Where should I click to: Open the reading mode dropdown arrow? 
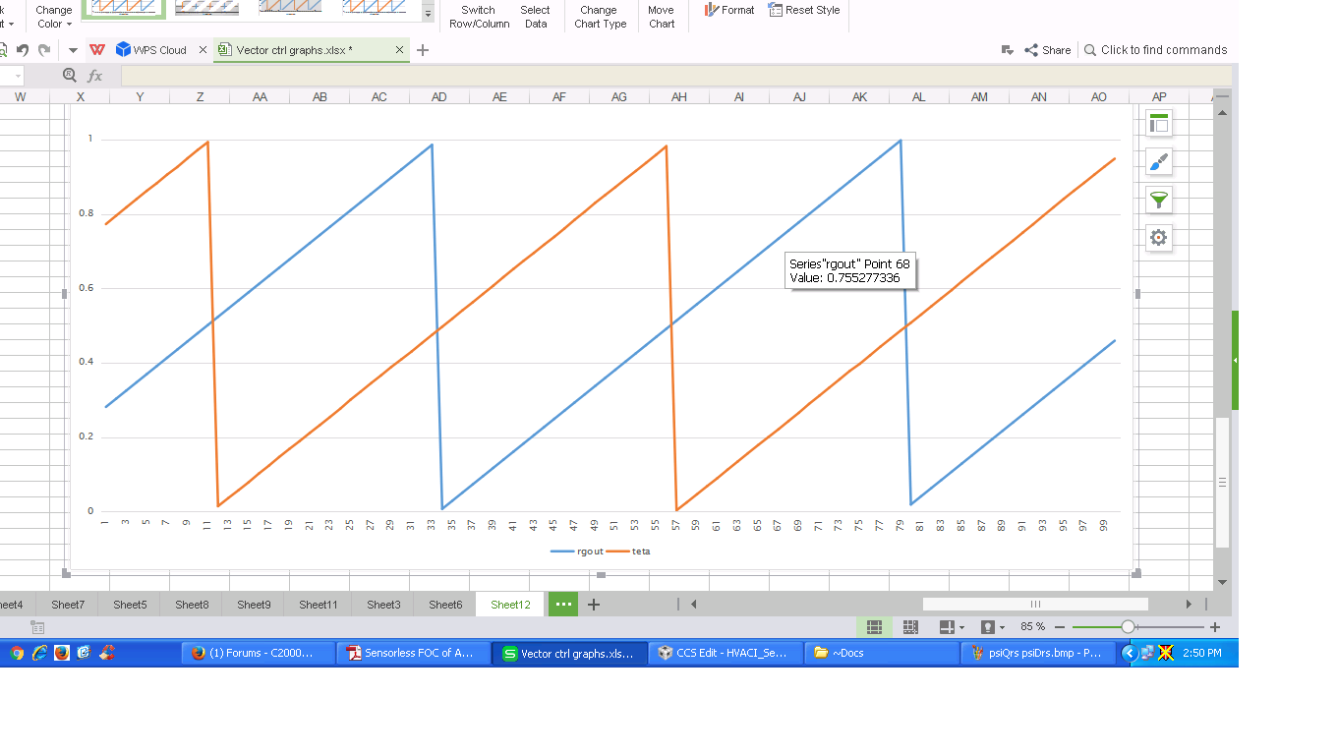pyautogui.click(x=961, y=627)
